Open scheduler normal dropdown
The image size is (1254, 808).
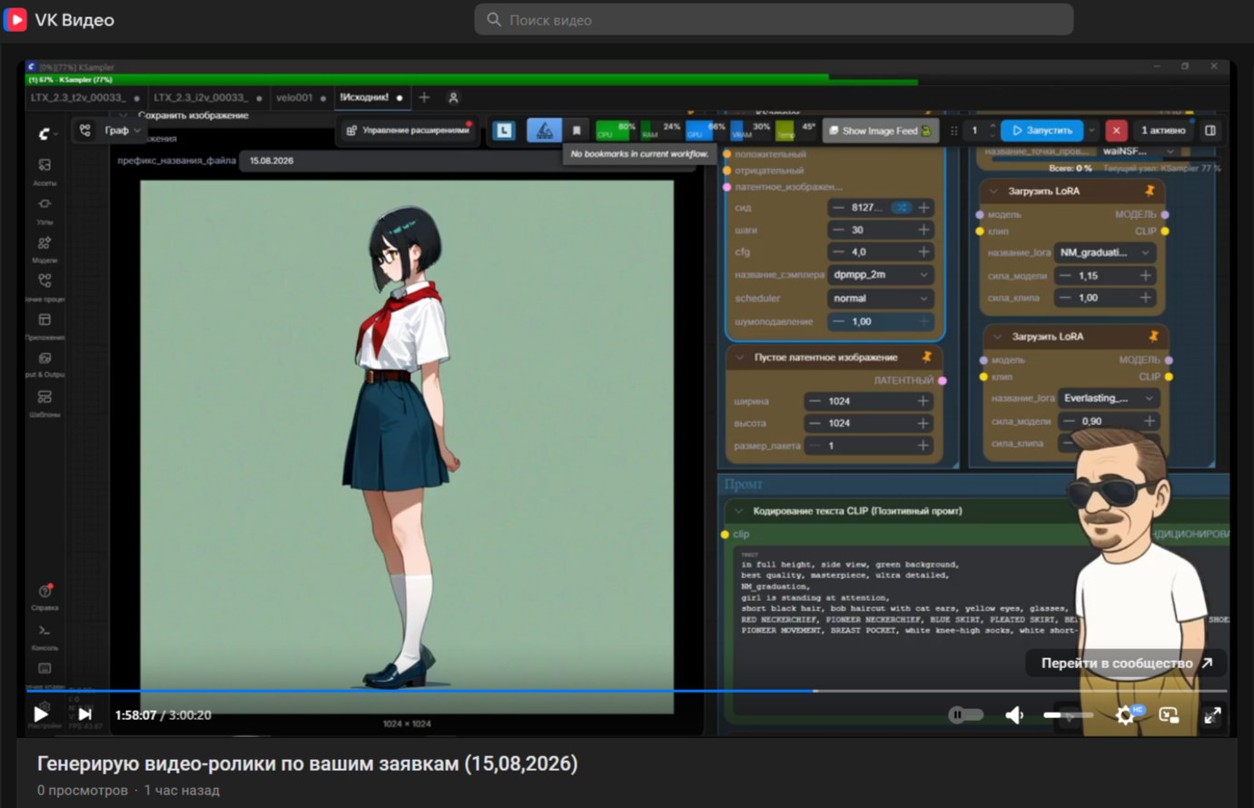[x=880, y=298]
